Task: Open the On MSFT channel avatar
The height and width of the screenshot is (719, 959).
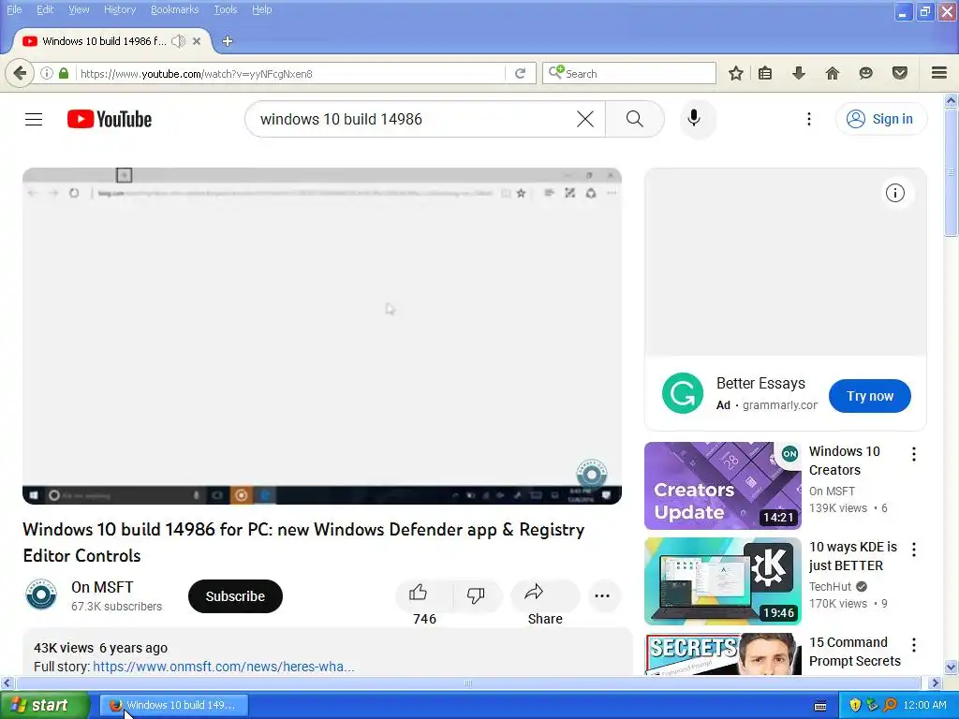Action: pos(41,594)
